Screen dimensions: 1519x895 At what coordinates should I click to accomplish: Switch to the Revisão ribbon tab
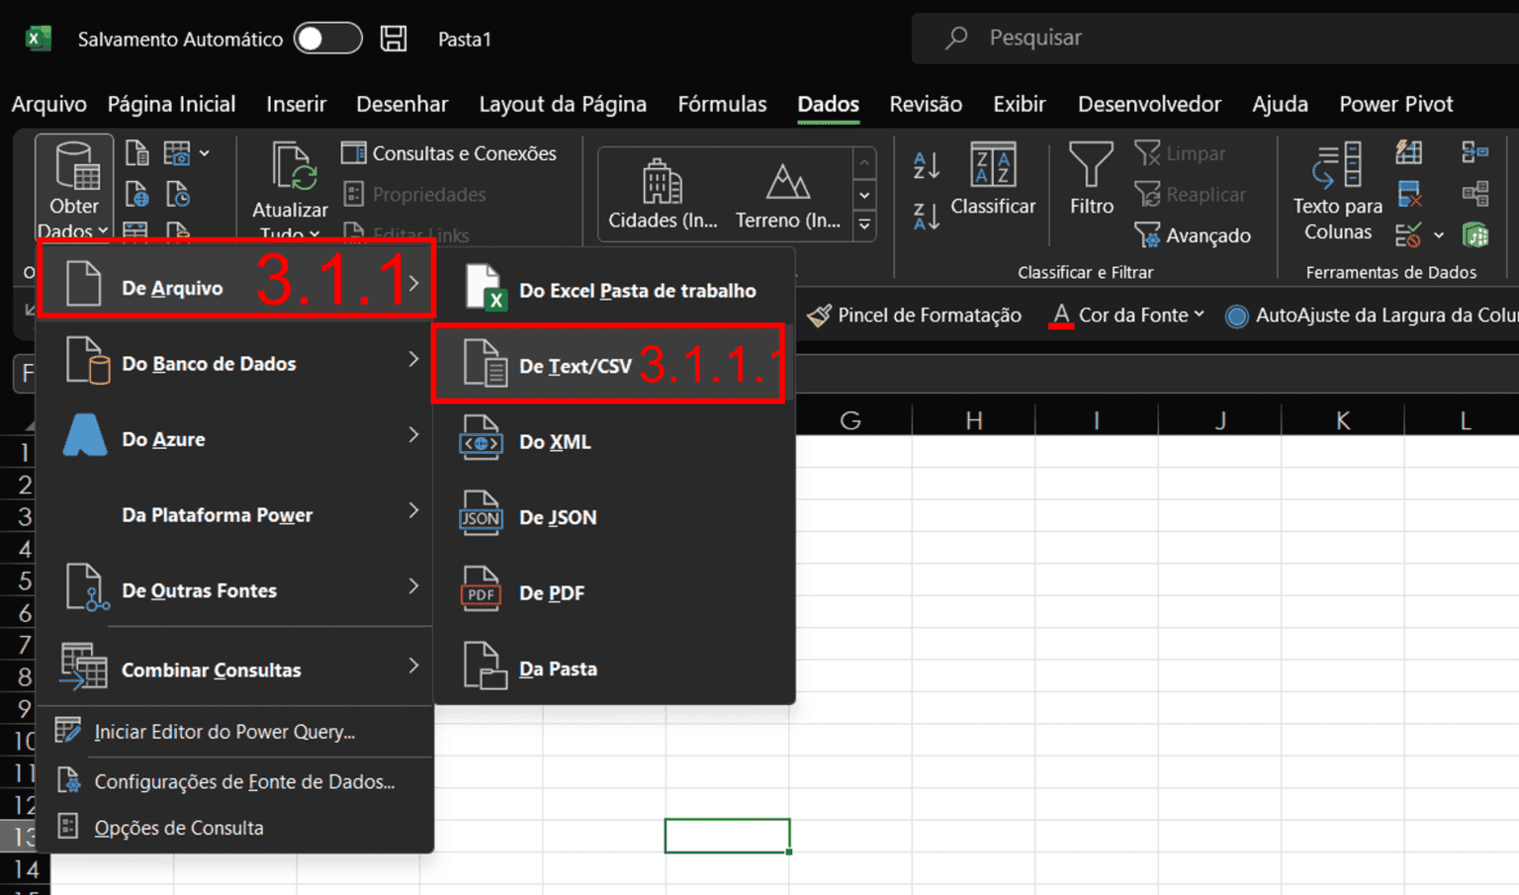click(x=925, y=104)
